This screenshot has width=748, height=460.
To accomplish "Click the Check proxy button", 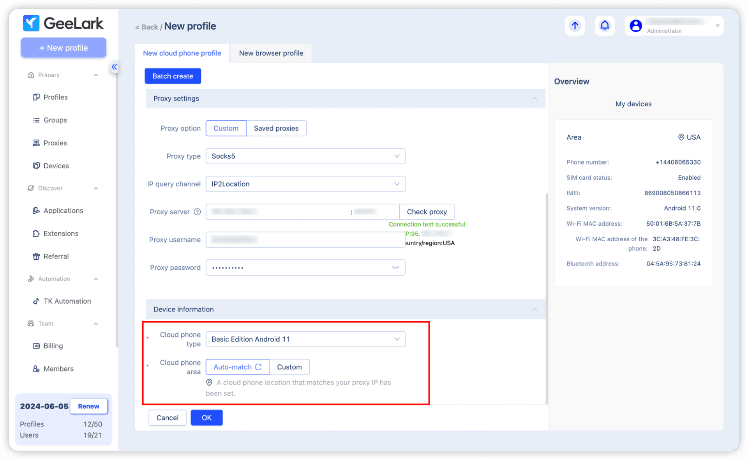I will [x=427, y=211].
